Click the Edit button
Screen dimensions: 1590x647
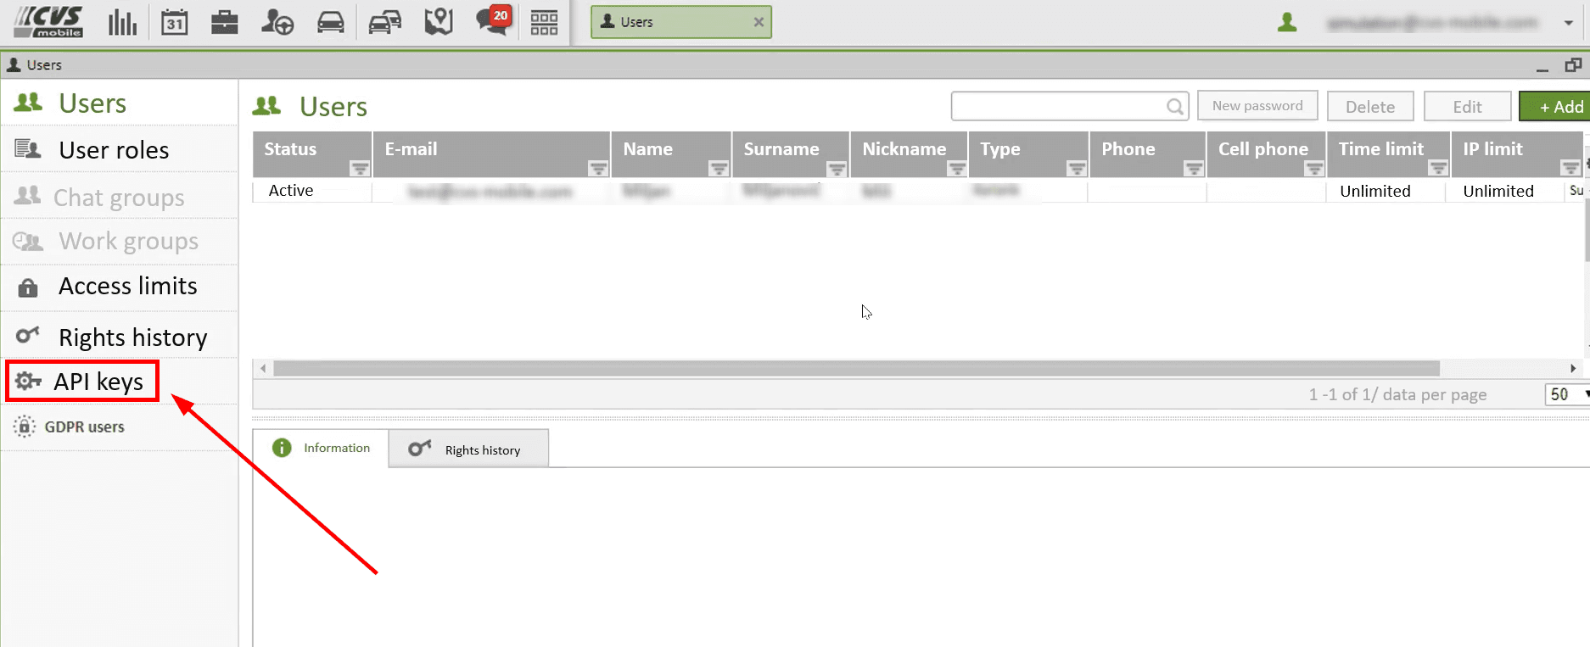[1468, 107]
